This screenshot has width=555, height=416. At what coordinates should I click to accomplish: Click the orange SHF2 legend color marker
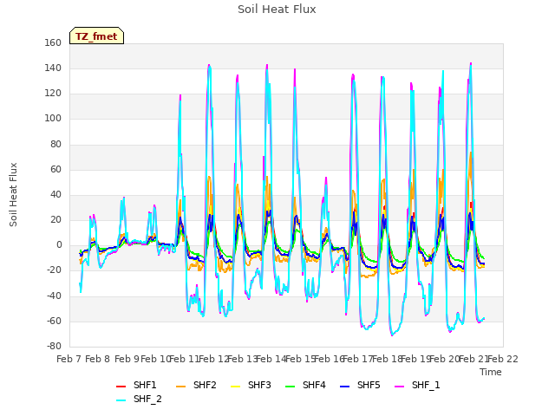(181, 387)
